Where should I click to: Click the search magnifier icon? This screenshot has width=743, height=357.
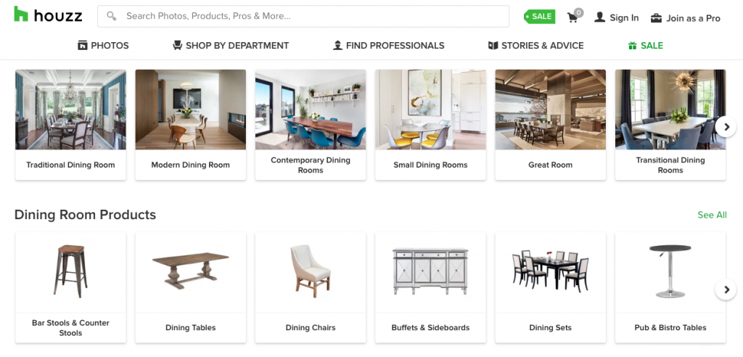pos(111,16)
